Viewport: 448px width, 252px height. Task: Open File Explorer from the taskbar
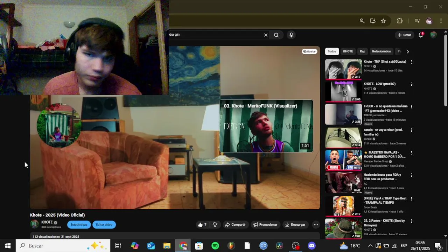[x=167, y=246]
